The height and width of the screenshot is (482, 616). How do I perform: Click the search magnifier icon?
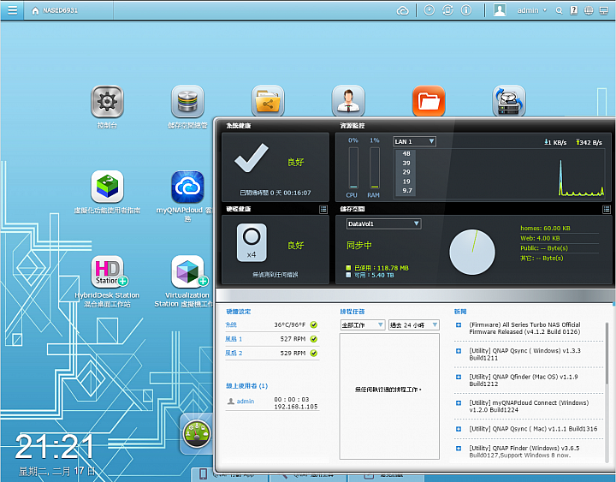coord(559,10)
